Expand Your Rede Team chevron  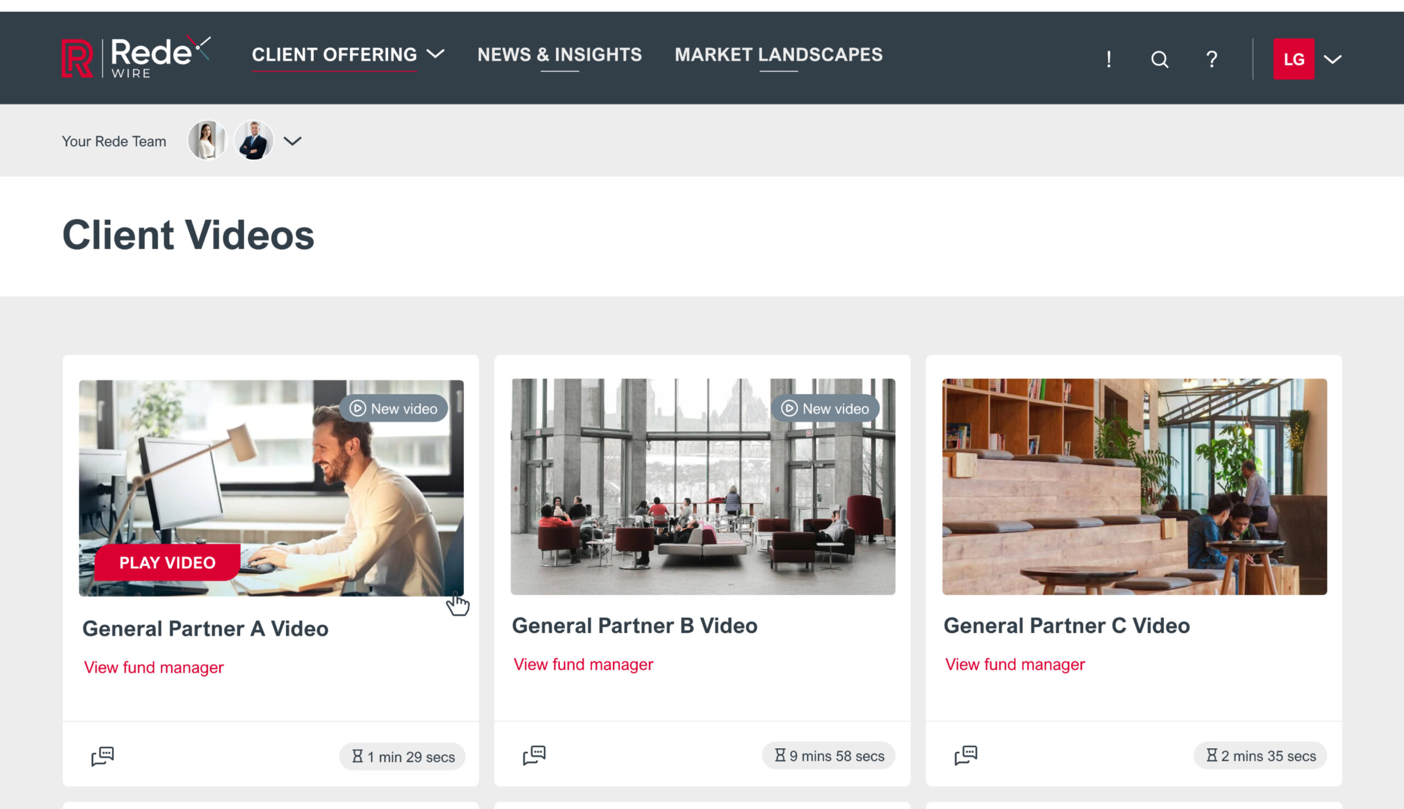coord(292,141)
